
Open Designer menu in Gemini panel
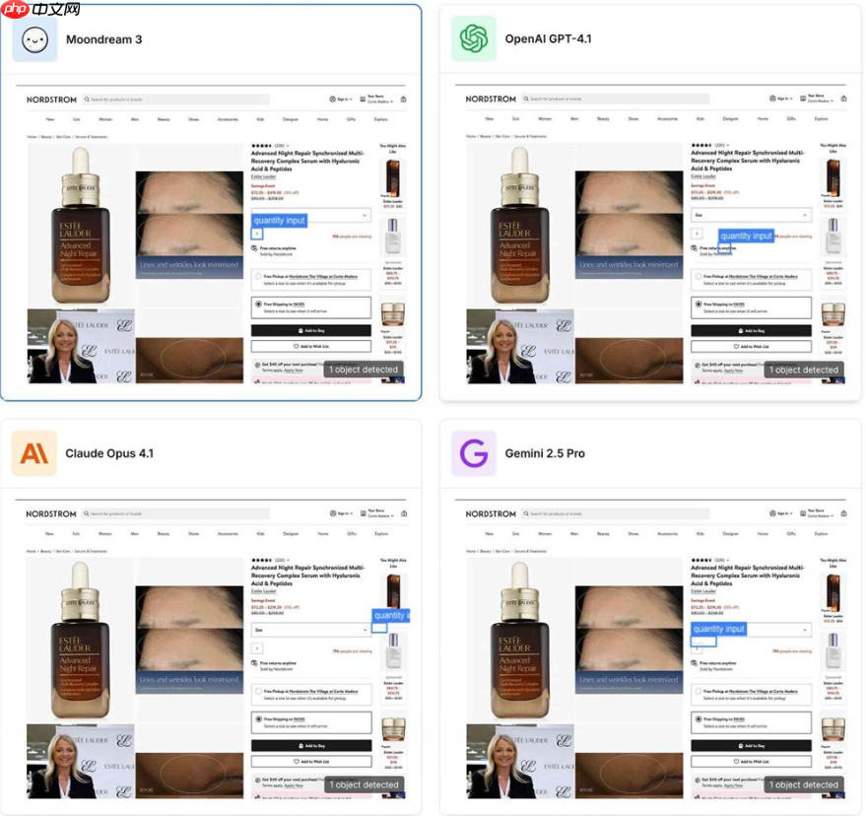(x=731, y=534)
